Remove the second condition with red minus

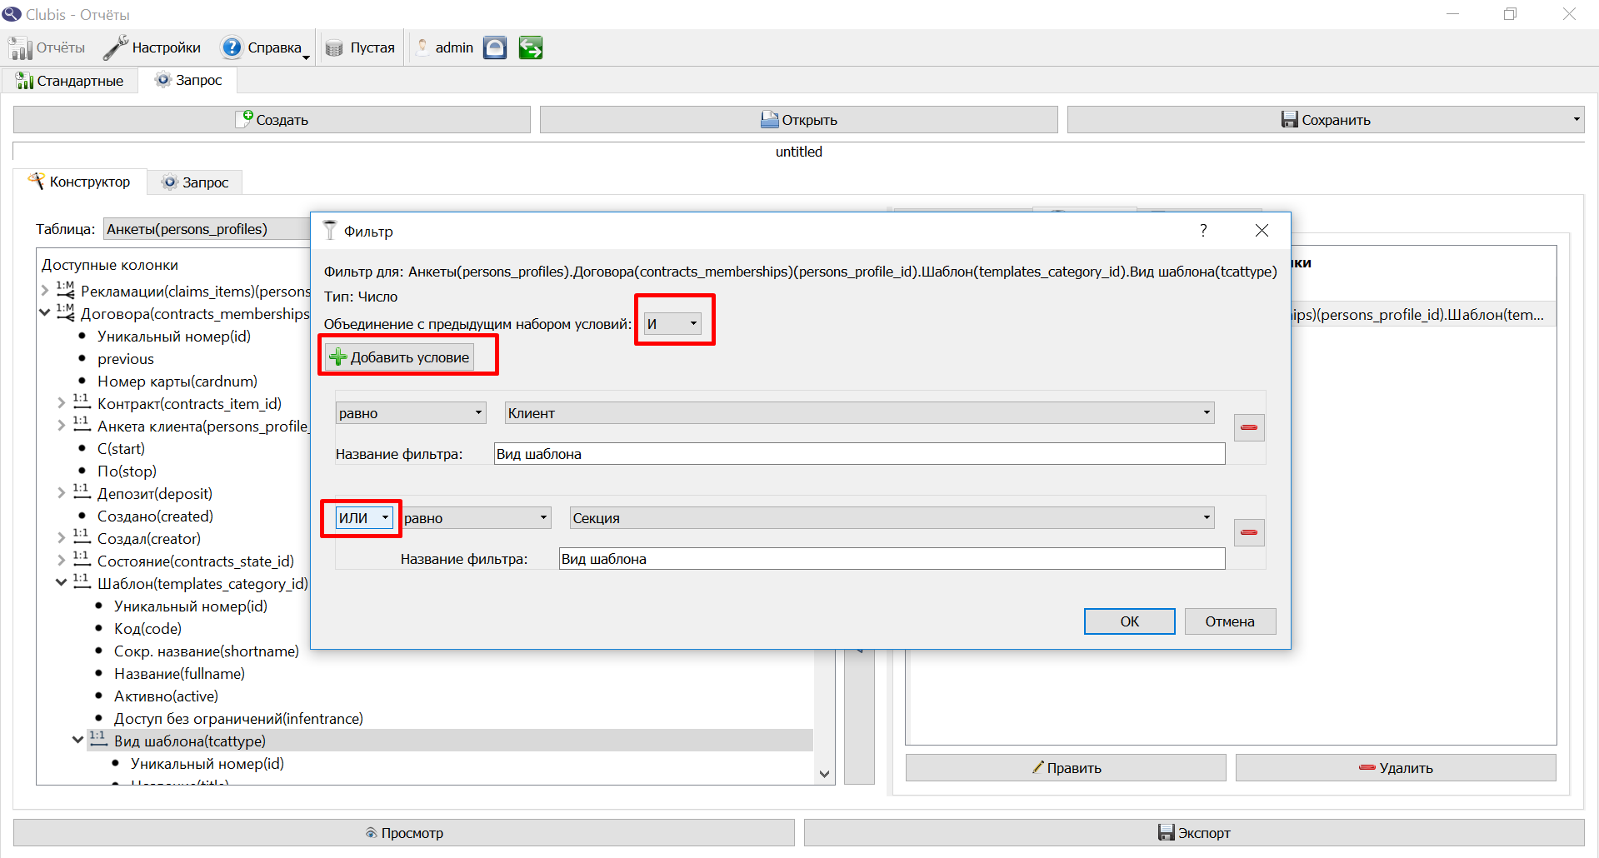coord(1249,532)
